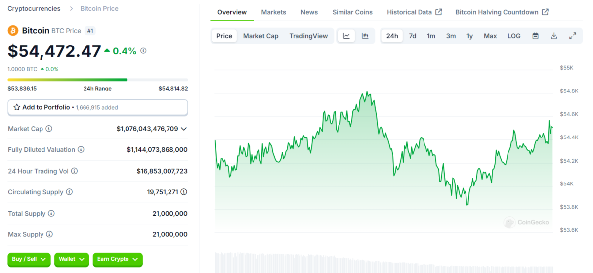The width and height of the screenshot is (593, 273).
Task: Open the Buy / Sell dropdown
Action: tap(29, 259)
